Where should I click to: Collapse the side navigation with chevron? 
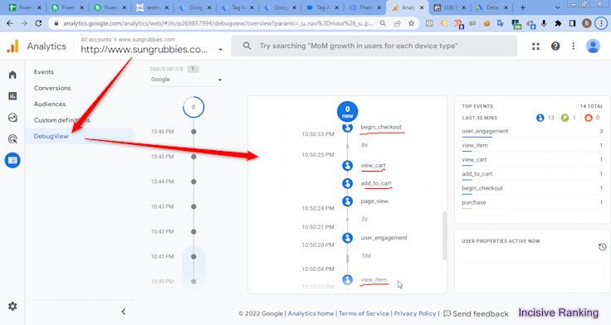point(124,312)
